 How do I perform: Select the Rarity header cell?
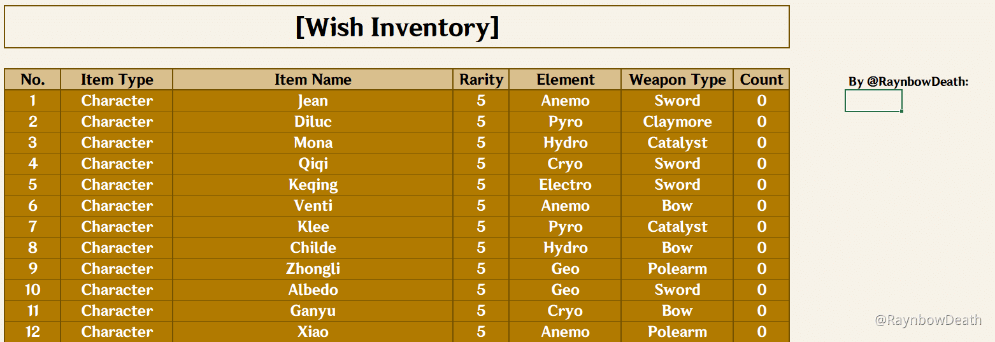(481, 80)
